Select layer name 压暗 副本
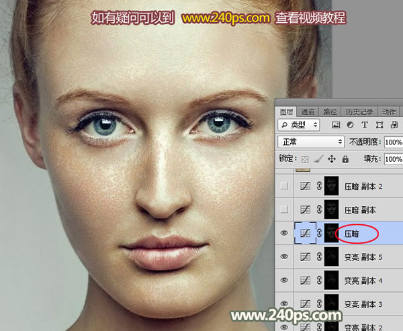This screenshot has height=331, width=403. coord(360,210)
